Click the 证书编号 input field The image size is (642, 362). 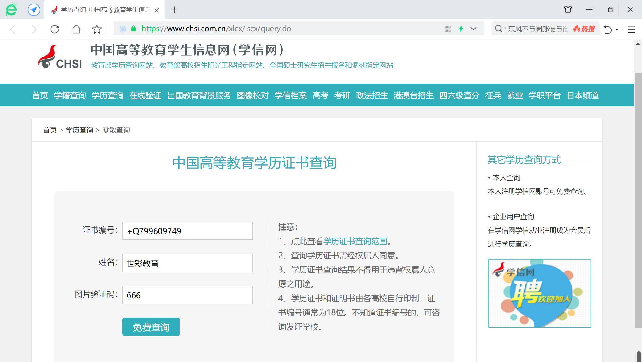pyautogui.click(x=188, y=231)
